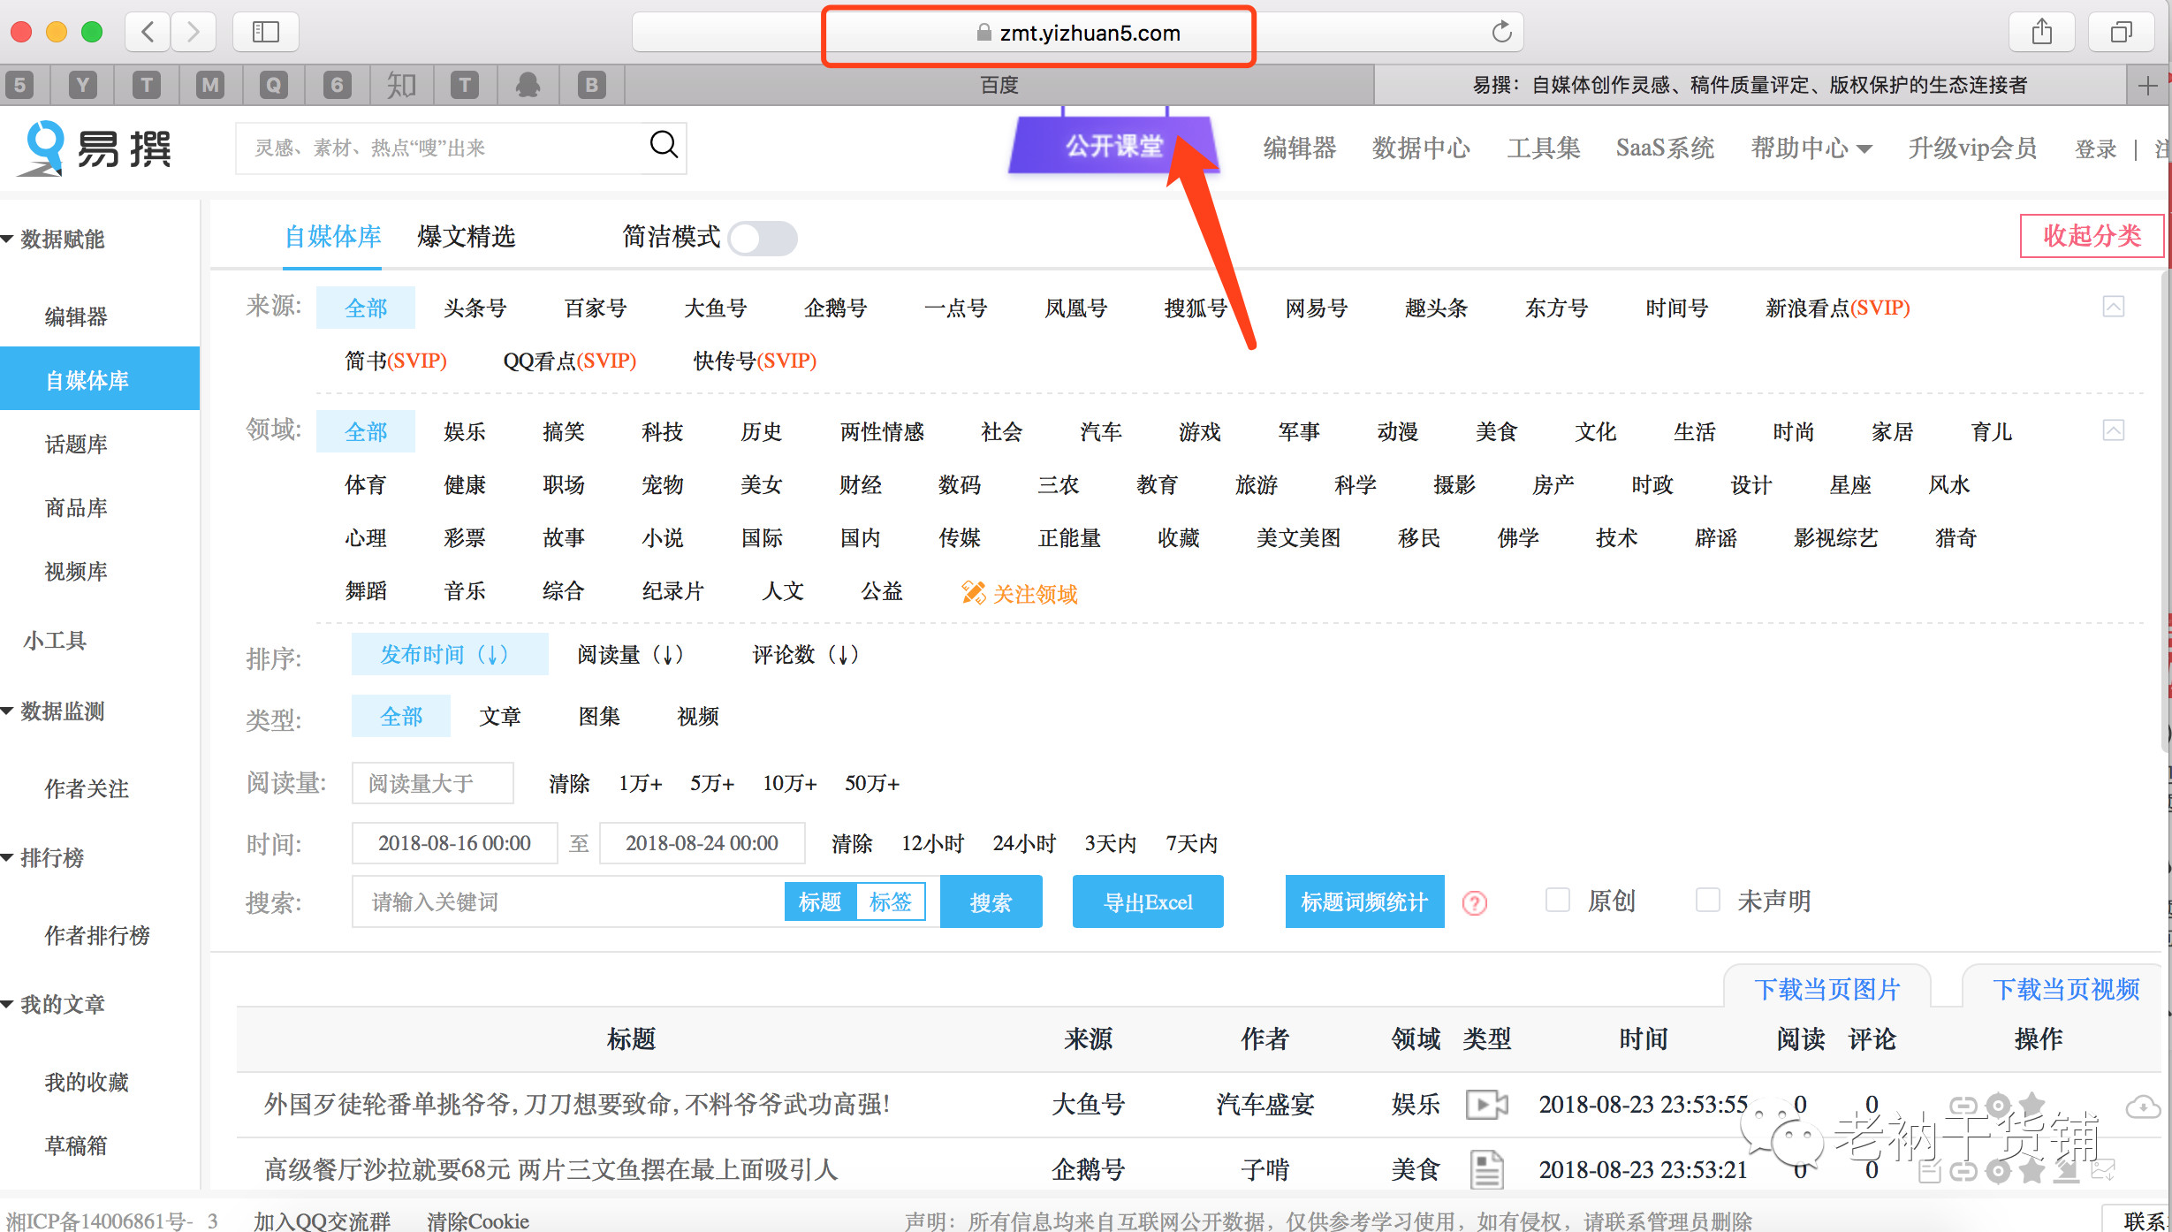Screen dimensions: 2172x1232
Task: Select the 头条号 source filter
Action: tap(475, 308)
